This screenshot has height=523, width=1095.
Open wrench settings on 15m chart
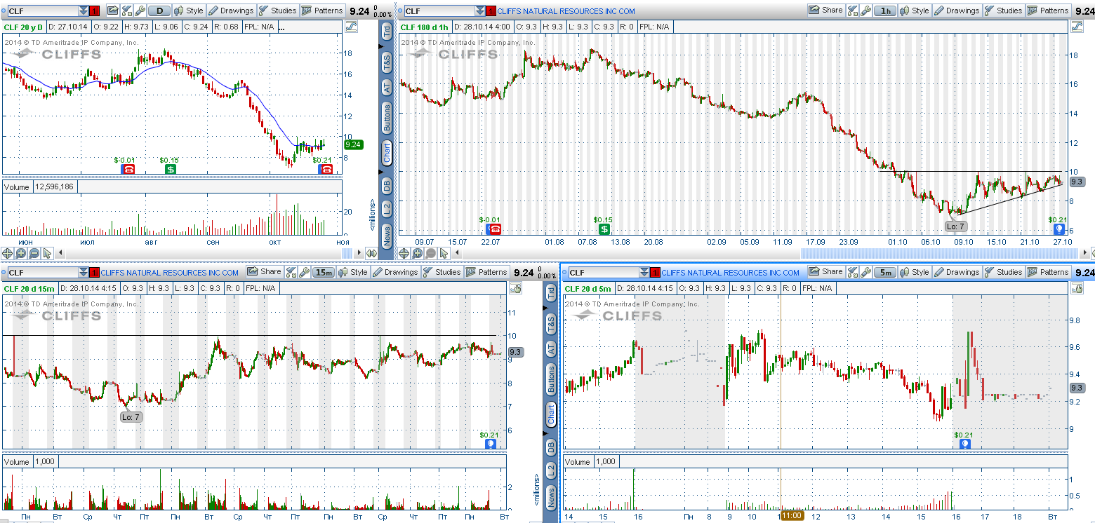click(305, 272)
